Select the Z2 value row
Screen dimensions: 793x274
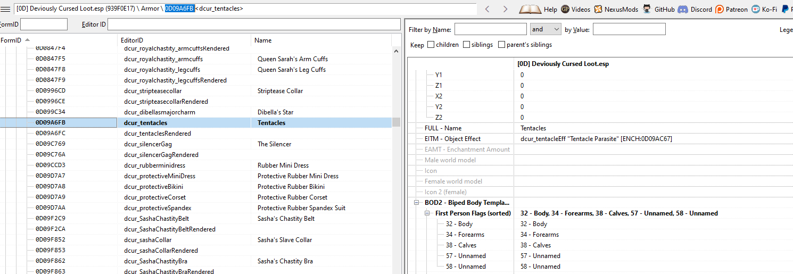tap(600, 118)
